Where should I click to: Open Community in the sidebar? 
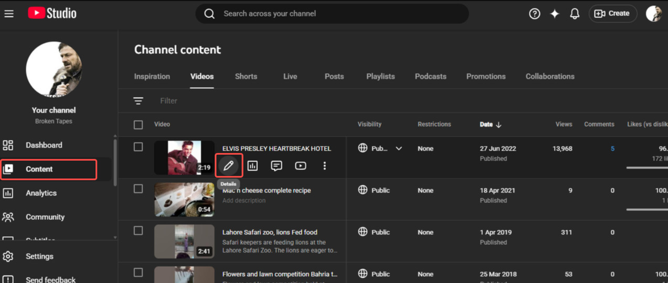[x=45, y=217]
